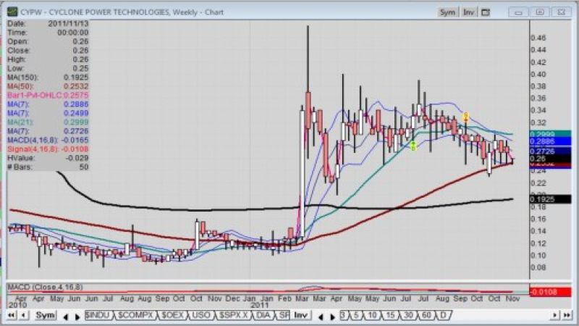Click the Sym button in the title bar
Screen dimensions: 579x326
tap(447, 12)
